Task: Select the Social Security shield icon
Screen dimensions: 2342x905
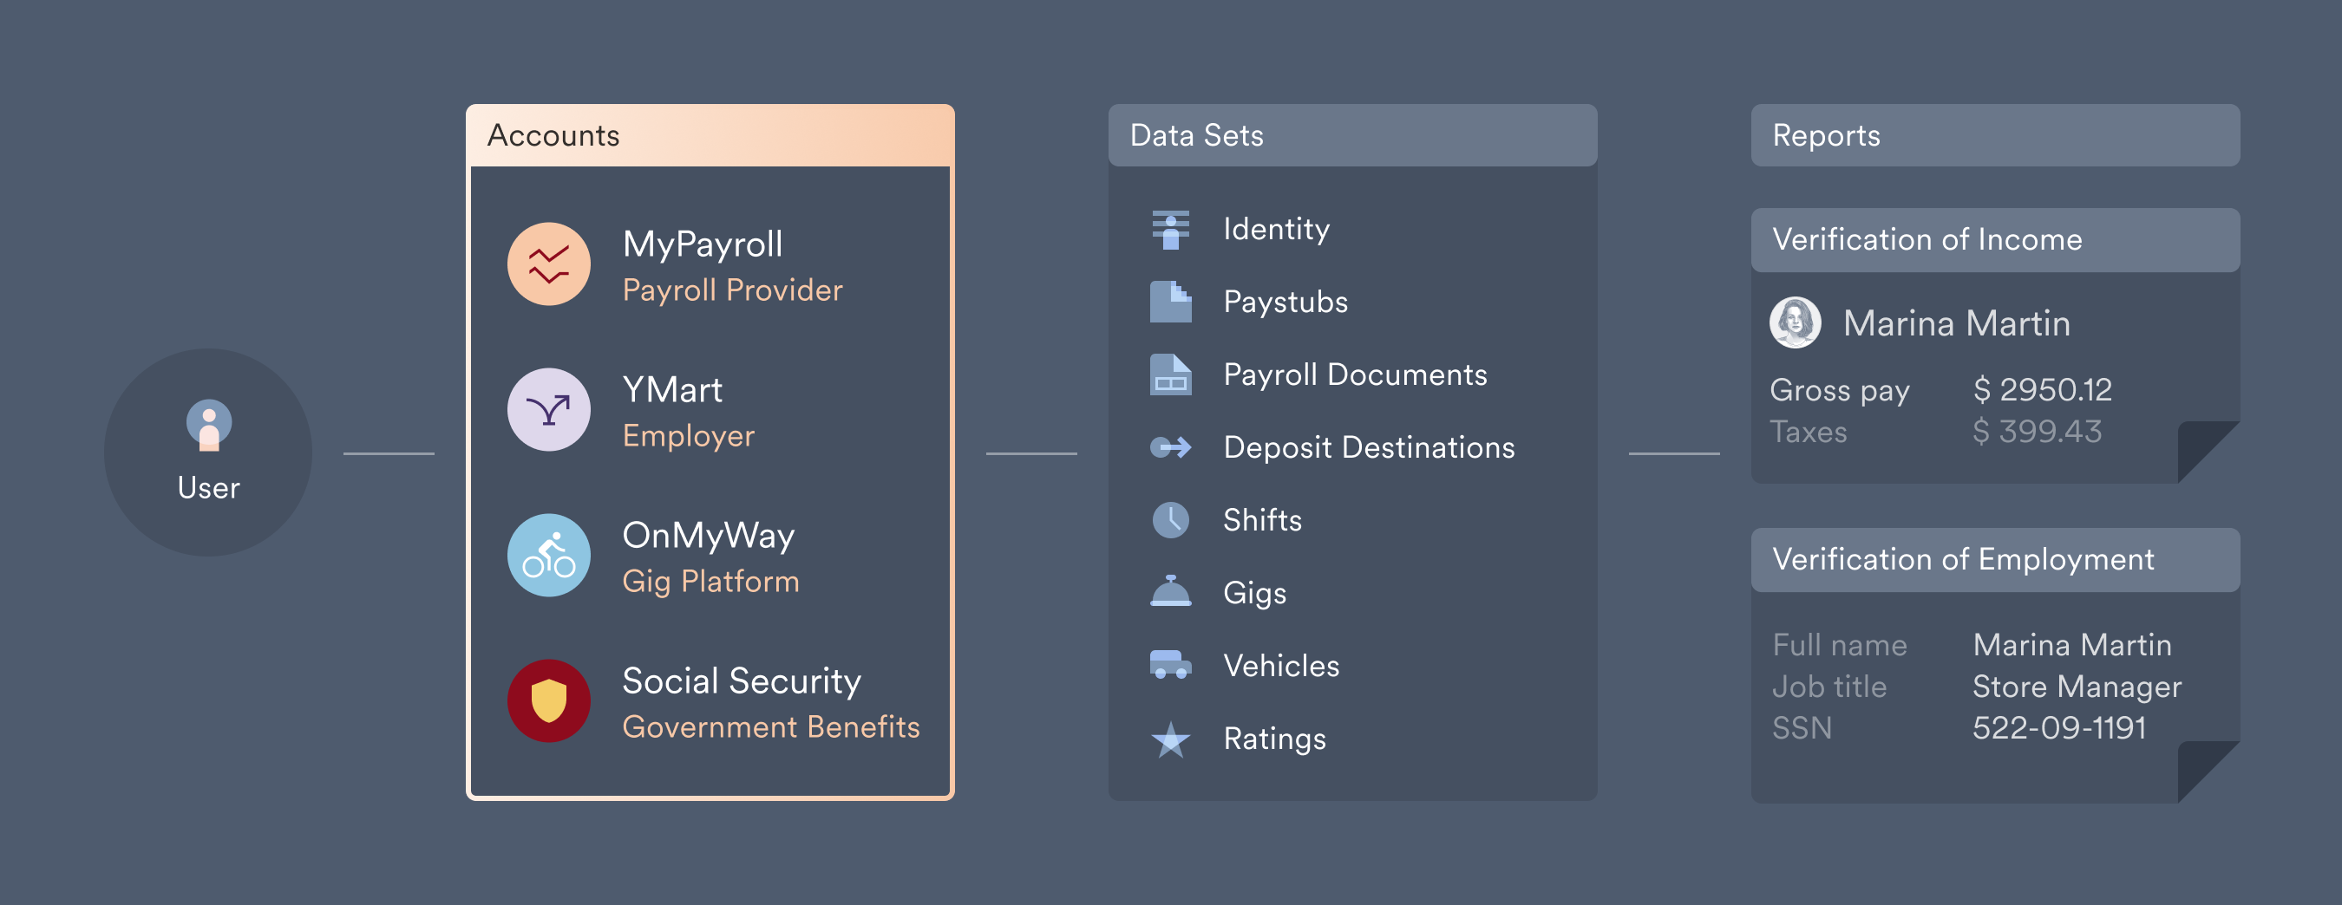Action: (x=549, y=700)
